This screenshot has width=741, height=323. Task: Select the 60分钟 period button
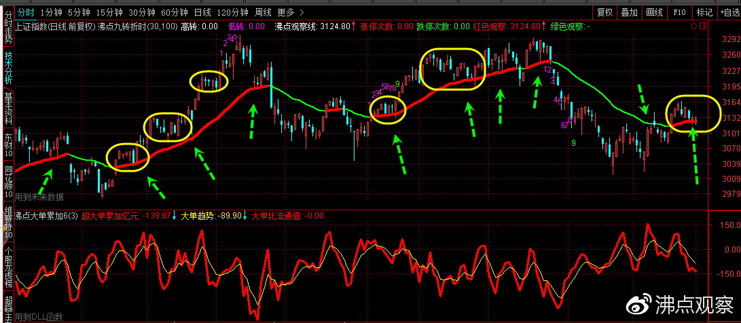[173, 12]
